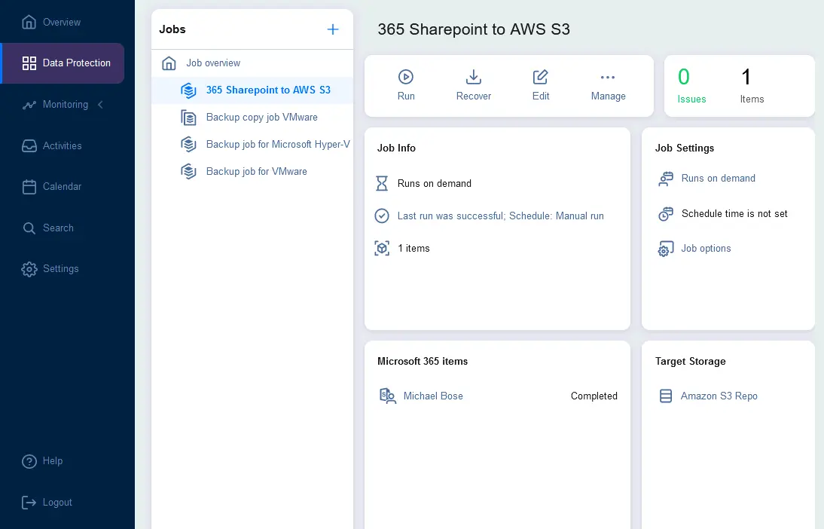The height and width of the screenshot is (529, 824).
Task: Click the Search magnifier icon
Action: coord(29,228)
